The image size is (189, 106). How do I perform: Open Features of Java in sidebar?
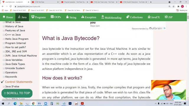click(15, 31)
